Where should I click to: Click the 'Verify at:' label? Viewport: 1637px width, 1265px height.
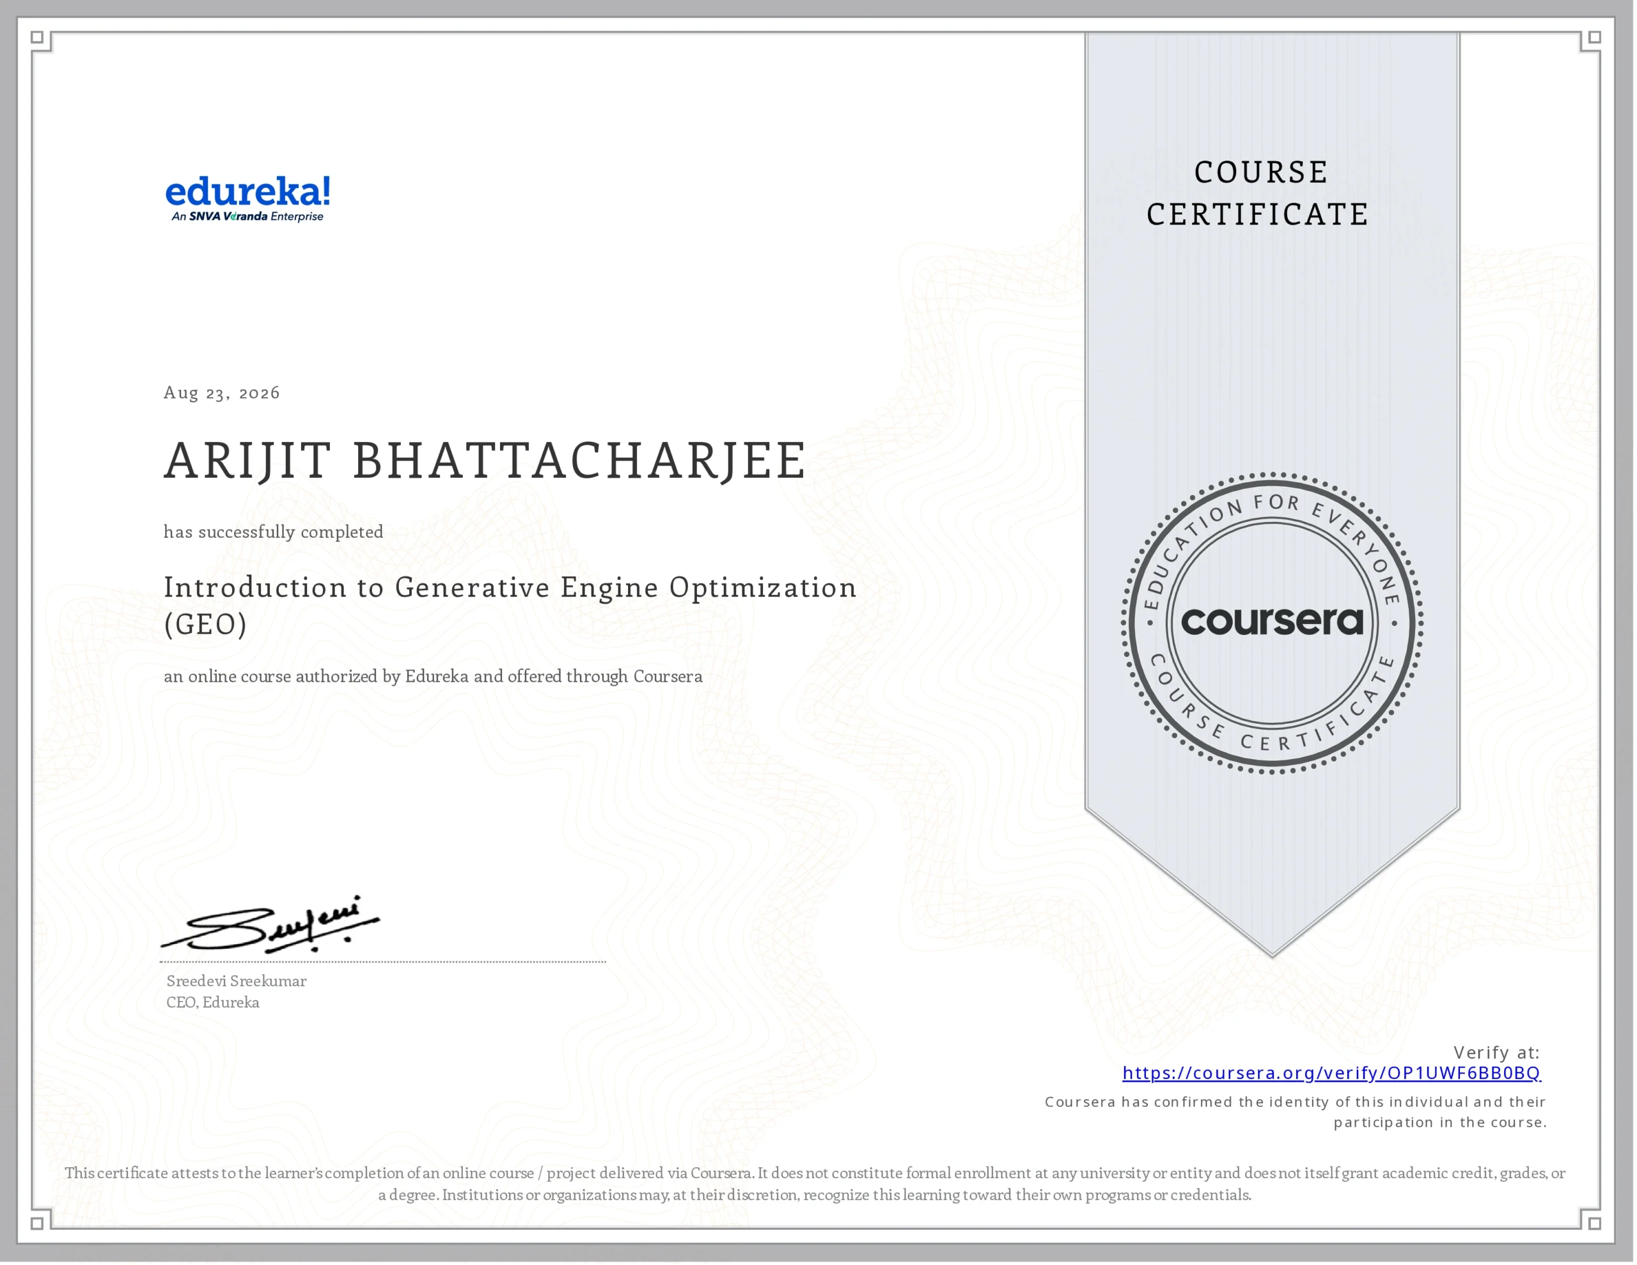coord(1496,1052)
